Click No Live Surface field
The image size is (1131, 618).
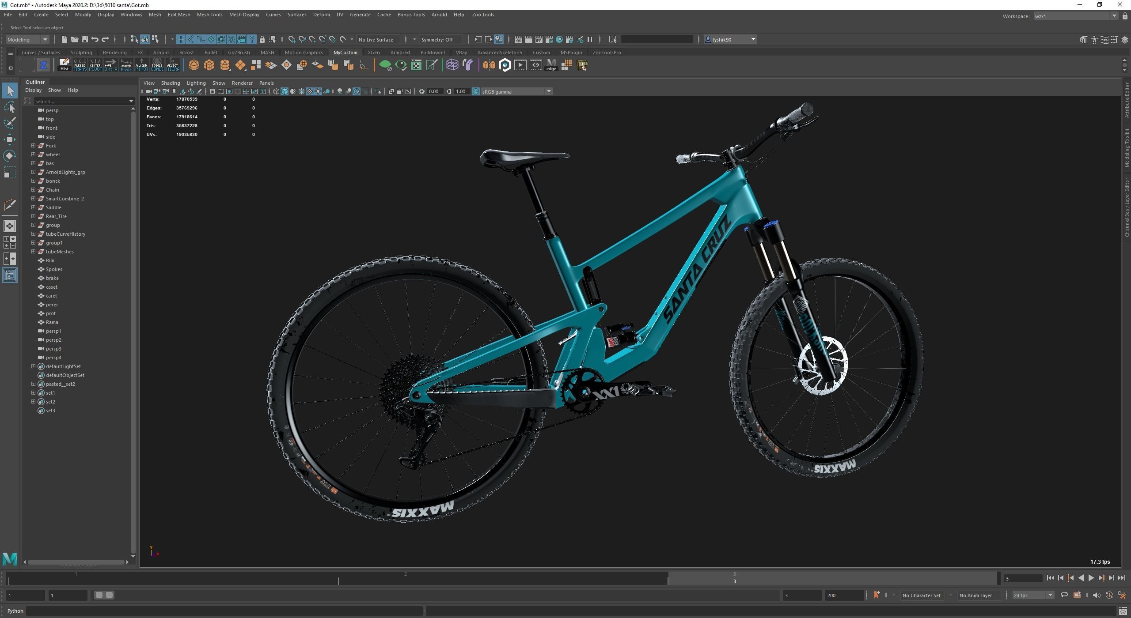coord(378,39)
